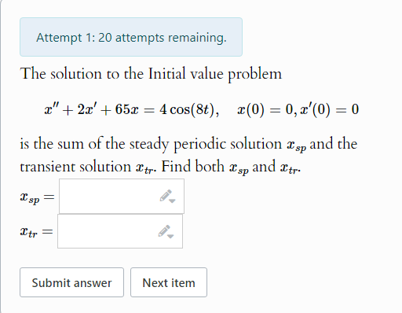This screenshot has width=402, height=313.
Task: Click the attempts remaining notice banner
Action: pyautogui.click(x=131, y=37)
